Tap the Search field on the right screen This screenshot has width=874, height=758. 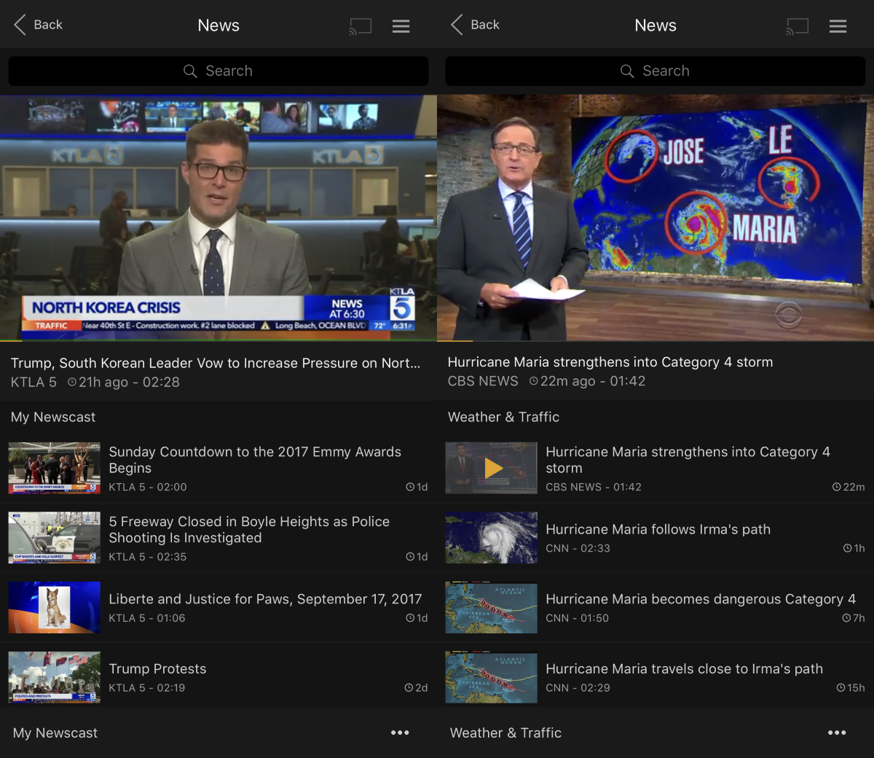655,71
